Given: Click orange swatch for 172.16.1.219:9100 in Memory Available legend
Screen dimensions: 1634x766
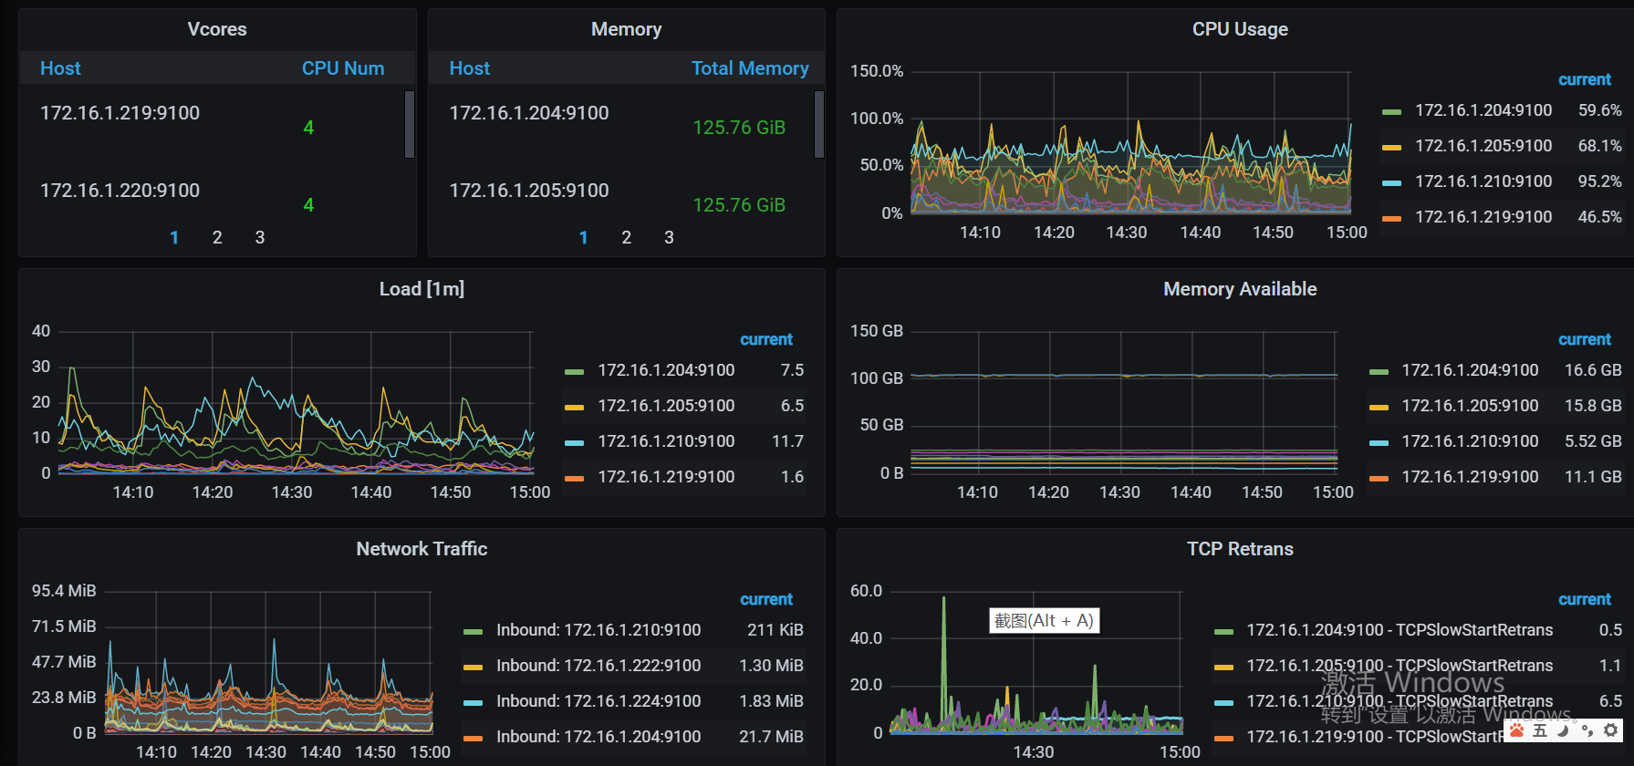Looking at the screenshot, I should click(x=1379, y=478).
